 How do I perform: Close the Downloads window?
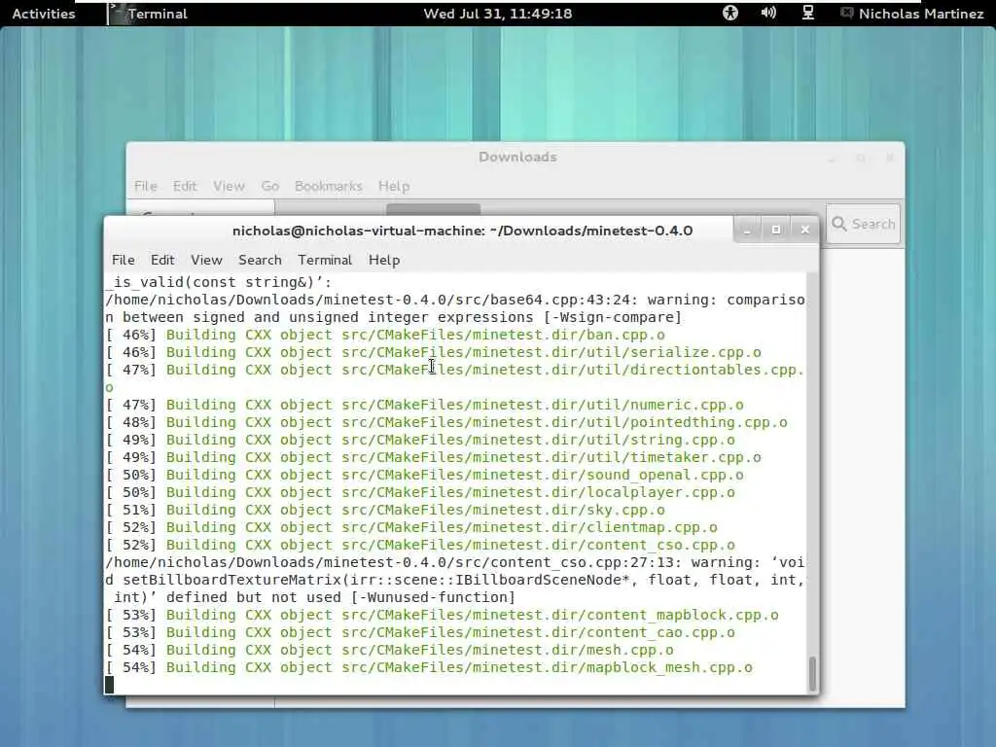click(x=890, y=158)
